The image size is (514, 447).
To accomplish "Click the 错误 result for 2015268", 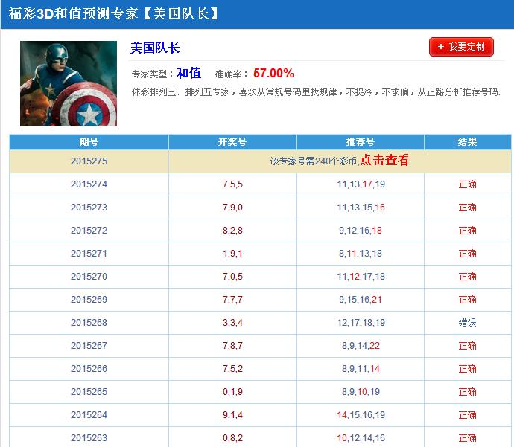I will tap(468, 323).
